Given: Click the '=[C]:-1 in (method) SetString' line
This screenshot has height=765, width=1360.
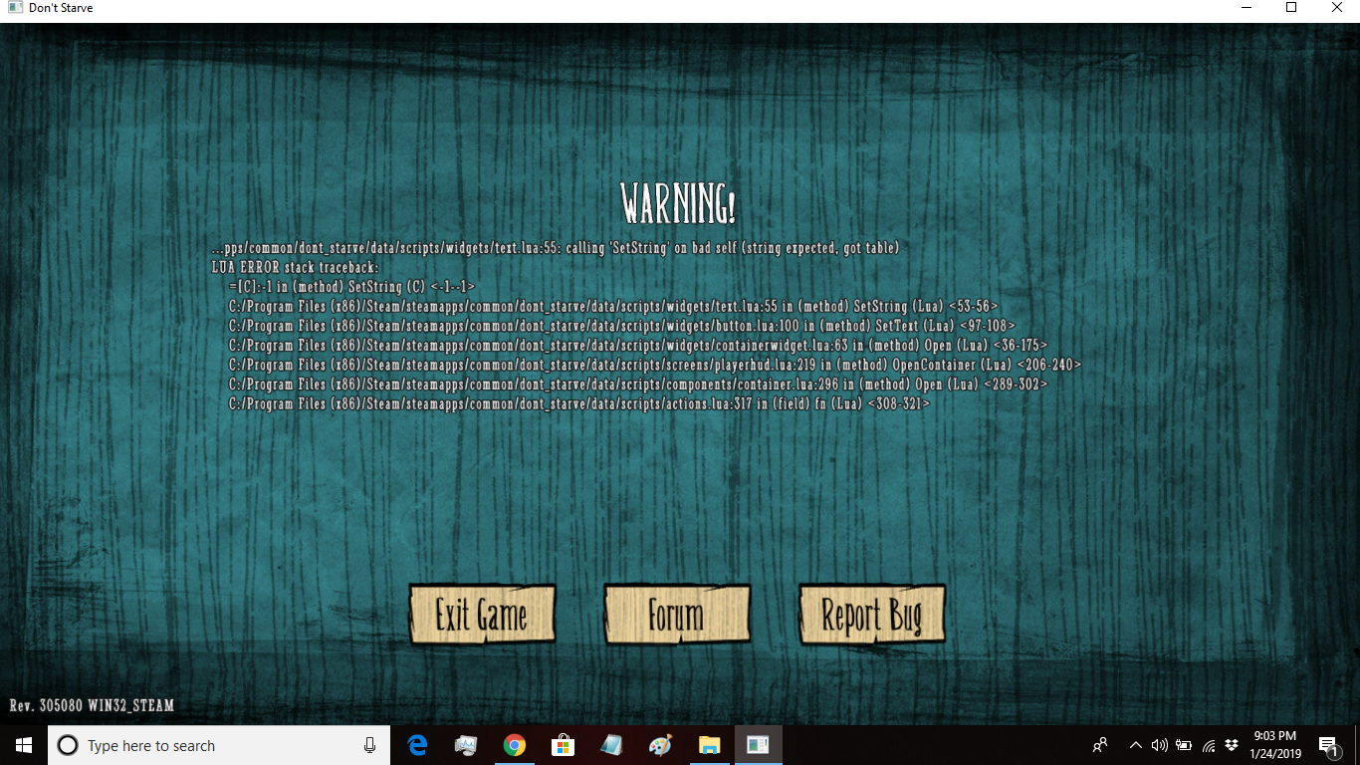Looking at the screenshot, I should pyautogui.click(x=351, y=287).
